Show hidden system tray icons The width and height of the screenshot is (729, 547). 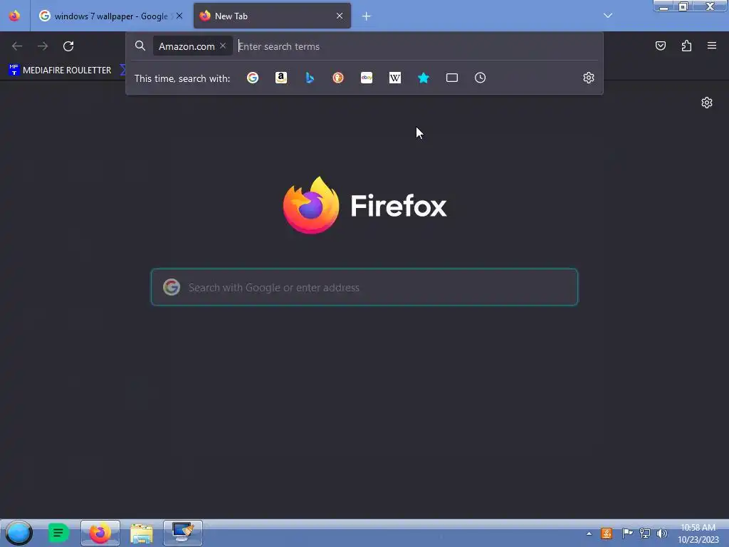[x=589, y=533]
